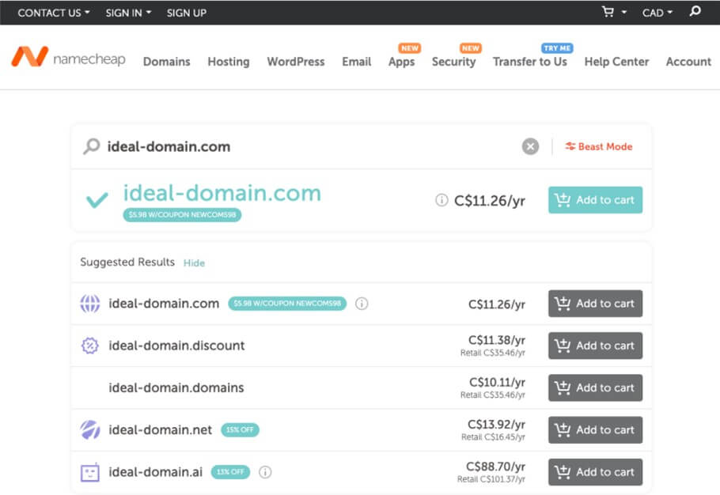Open the Email menu
This screenshot has width=720, height=495.
[x=357, y=62]
